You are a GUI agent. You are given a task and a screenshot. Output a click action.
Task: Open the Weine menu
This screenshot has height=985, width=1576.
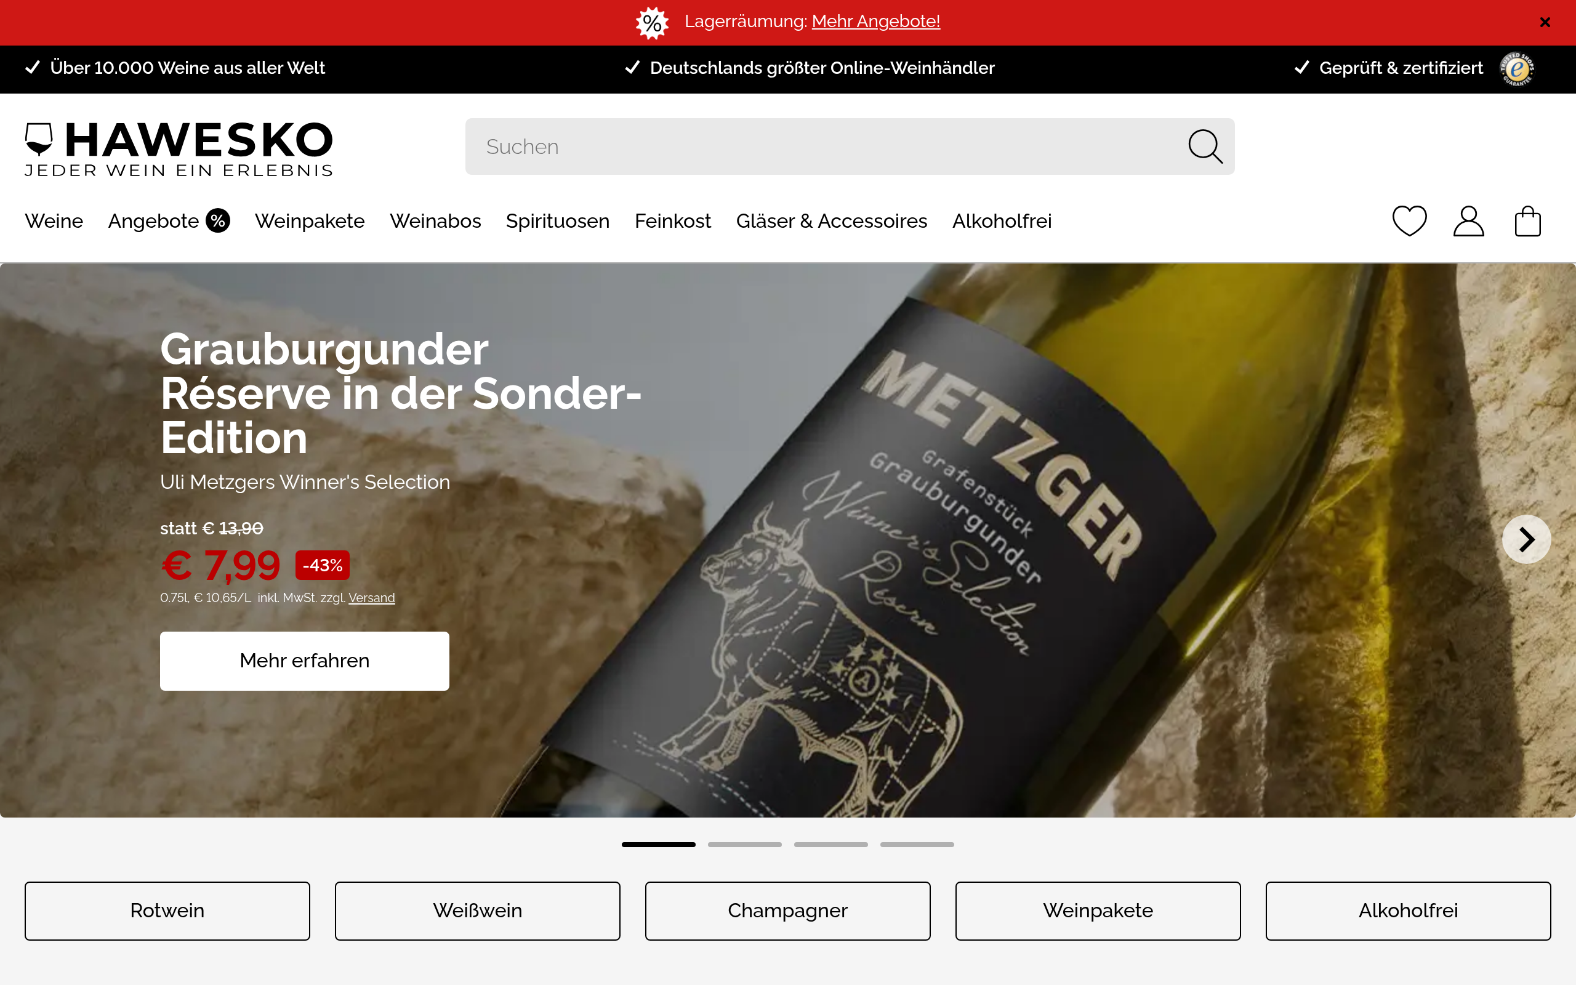click(x=54, y=221)
